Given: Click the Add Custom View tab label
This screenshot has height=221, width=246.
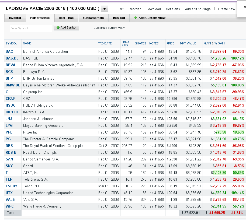Looking at the screenshot, I should tap(152, 18).
